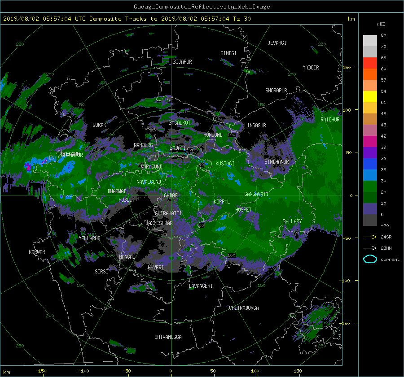
Task: Click the KARWAR city label
Action: tap(37, 251)
